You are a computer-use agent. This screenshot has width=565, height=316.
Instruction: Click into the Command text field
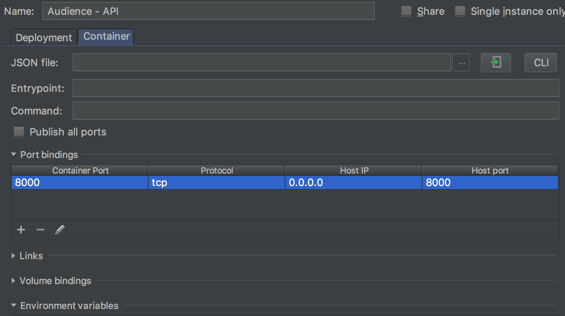click(x=316, y=111)
